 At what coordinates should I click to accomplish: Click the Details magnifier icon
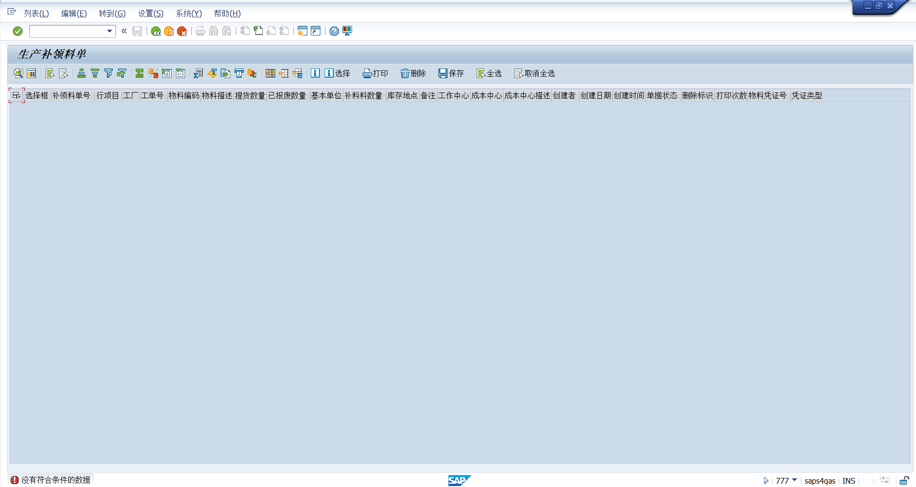coord(18,73)
